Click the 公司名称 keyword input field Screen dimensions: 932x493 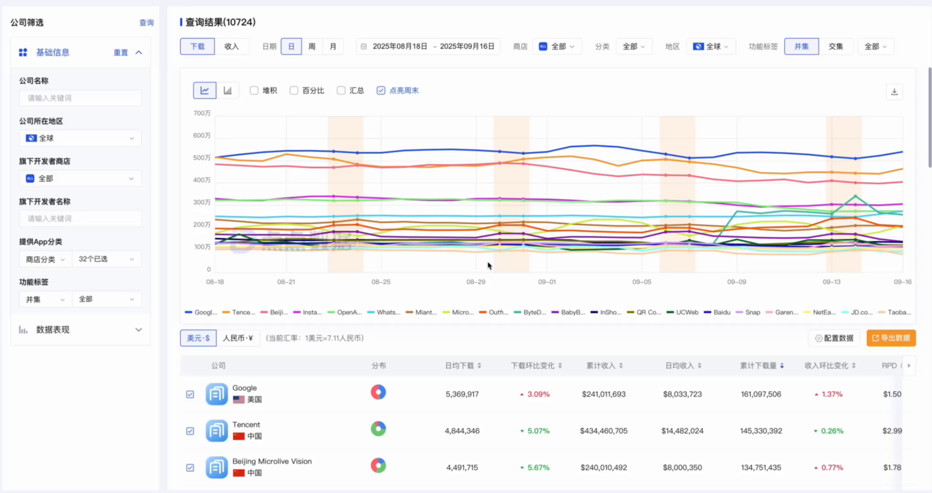point(80,98)
